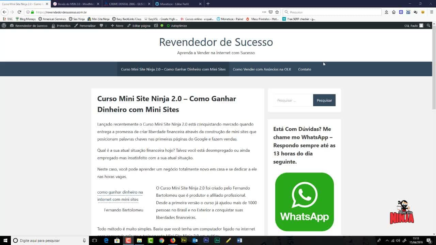The height and width of the screenshot is (245, 436).
Task: Click the sidebar Pesquisar button
Action: [x=324, y=100]
